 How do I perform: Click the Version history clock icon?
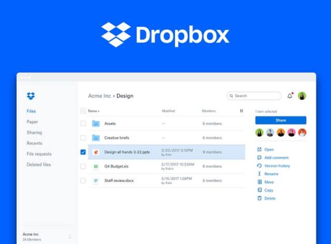tap(260, 166)
